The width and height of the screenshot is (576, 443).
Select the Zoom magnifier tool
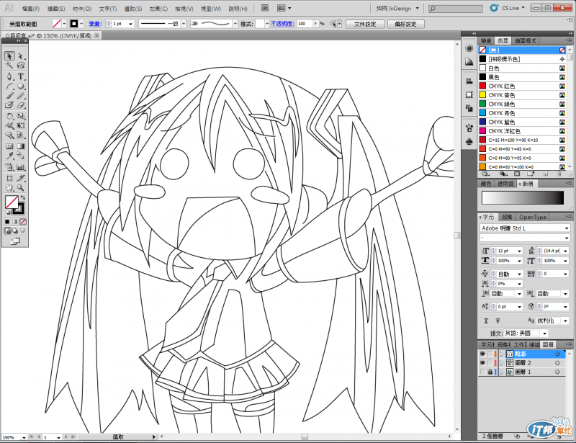[21, 188]
